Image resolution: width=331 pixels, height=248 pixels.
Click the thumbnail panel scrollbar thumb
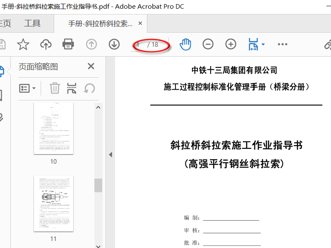pos(98,185)
